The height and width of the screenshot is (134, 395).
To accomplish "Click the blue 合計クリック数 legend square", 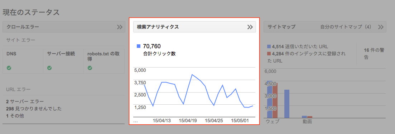I will pos(139,46).
